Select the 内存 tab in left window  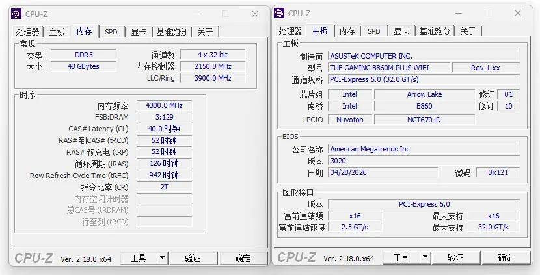85,31
